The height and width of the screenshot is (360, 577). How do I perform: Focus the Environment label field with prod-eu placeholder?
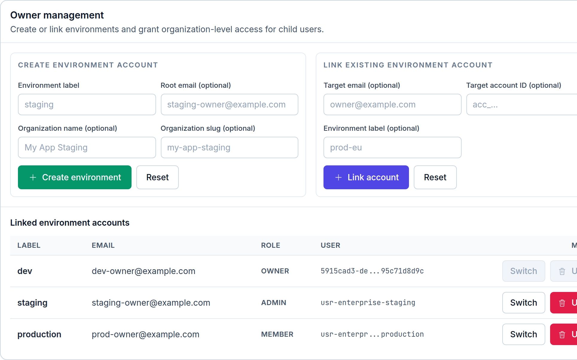[393, 147]
